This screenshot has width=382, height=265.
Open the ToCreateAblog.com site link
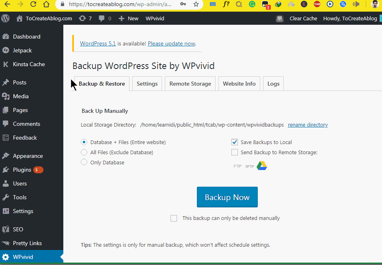point(44,19)
